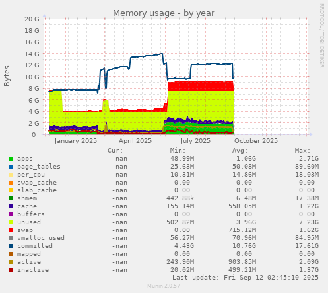The height and width of the screenshot is (293, 328).
Task: Select the 'page_tables' legend label
Action: [x=39, y=167]
